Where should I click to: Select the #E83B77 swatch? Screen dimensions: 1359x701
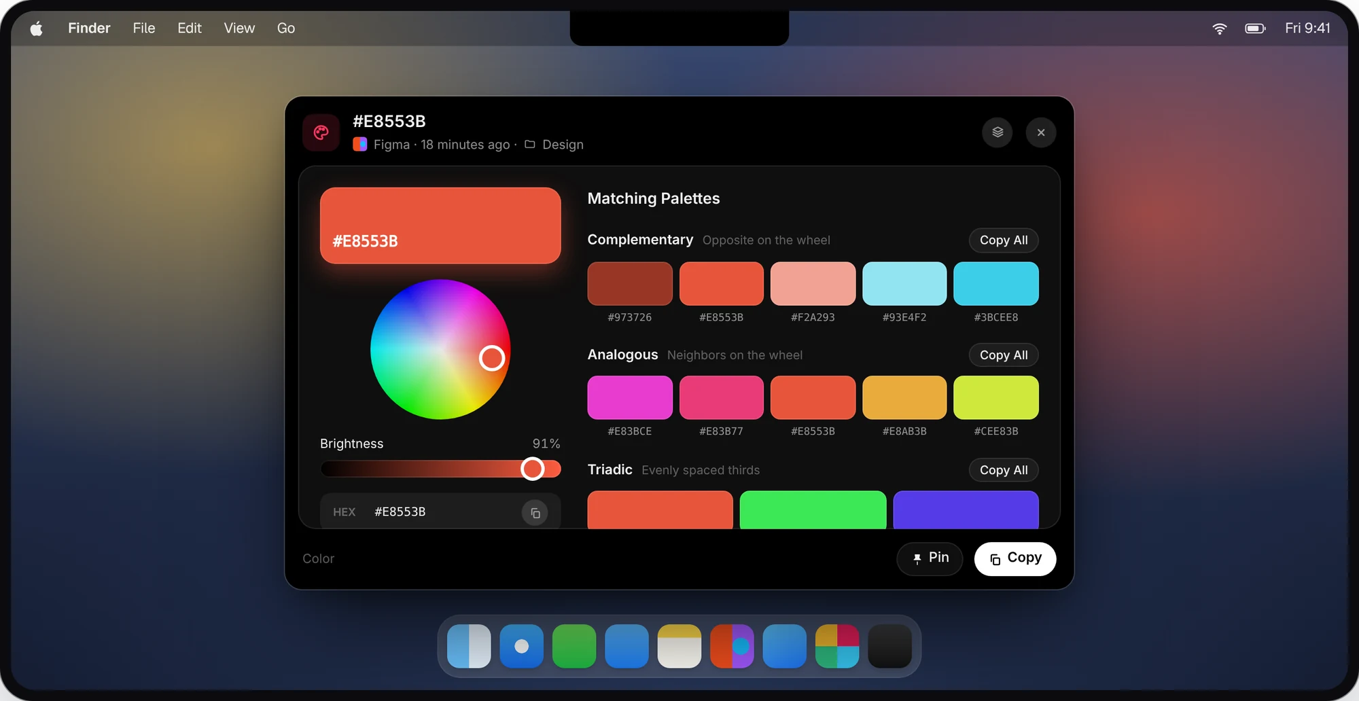click(722, 398)
